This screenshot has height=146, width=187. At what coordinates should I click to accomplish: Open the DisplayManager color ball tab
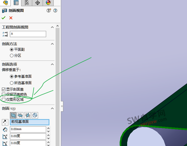tap(48, 3)
